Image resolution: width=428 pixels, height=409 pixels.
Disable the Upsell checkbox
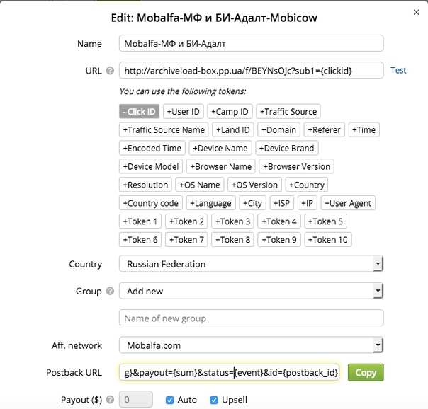tap(214, 400)
